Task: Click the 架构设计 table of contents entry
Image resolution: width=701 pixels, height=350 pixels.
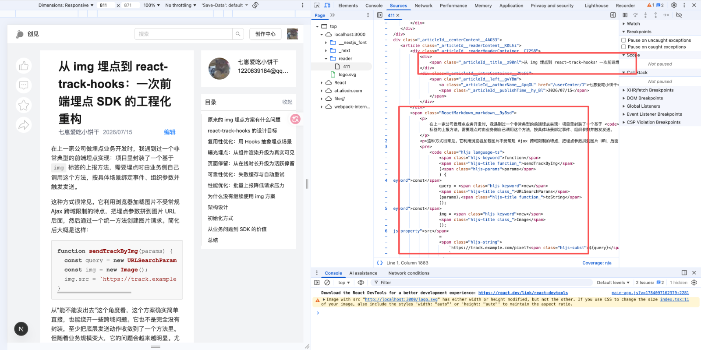Action: pyautogui.click(x=218, y=207)
